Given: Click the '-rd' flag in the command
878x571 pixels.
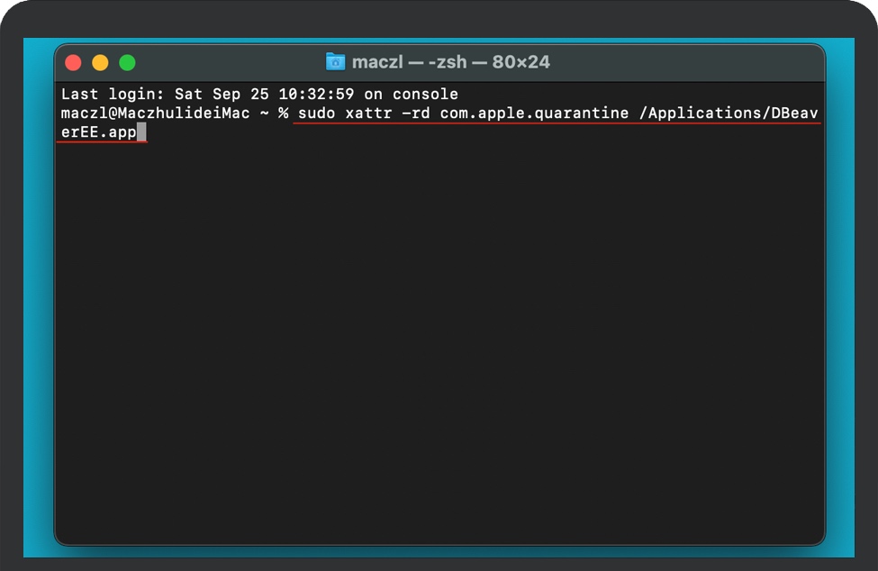Looking at the screenshot, I should 416,113.
